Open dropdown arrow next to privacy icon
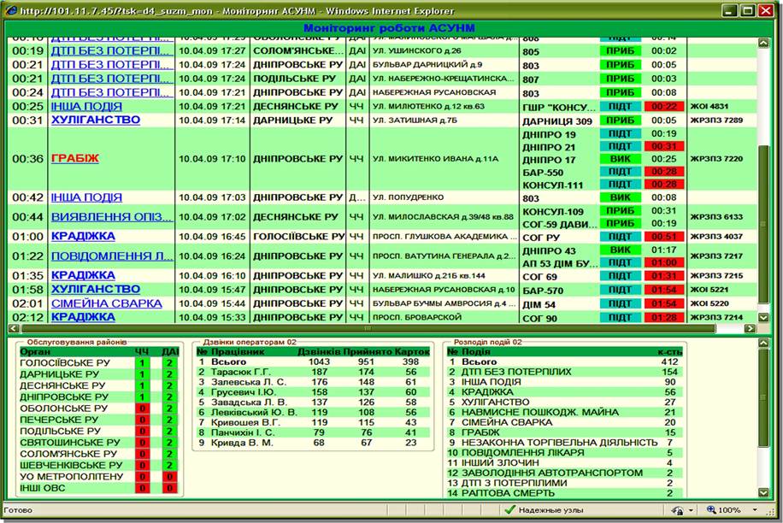 pyautogui.click(x=691, y=510)
